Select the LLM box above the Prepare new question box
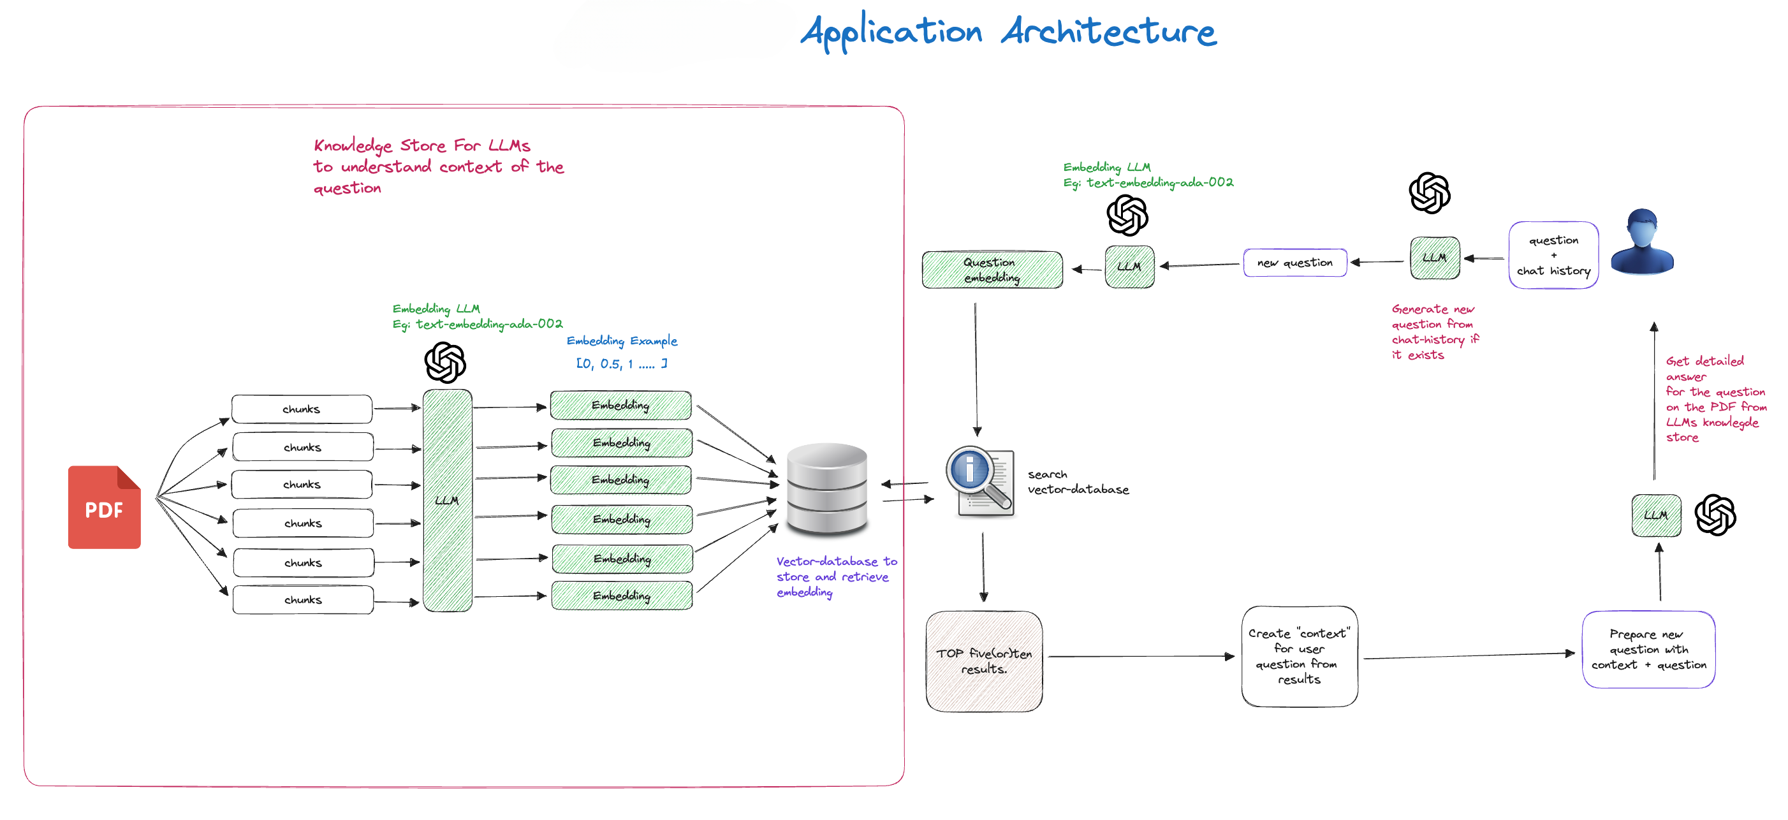The width and height of the screenshot is (1788, 820). click(x=1656, y=515)
